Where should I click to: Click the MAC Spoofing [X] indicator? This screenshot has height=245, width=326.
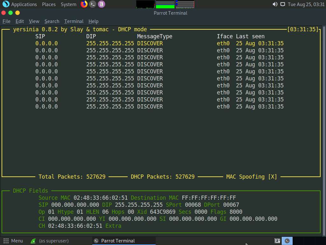coord(252,177)
